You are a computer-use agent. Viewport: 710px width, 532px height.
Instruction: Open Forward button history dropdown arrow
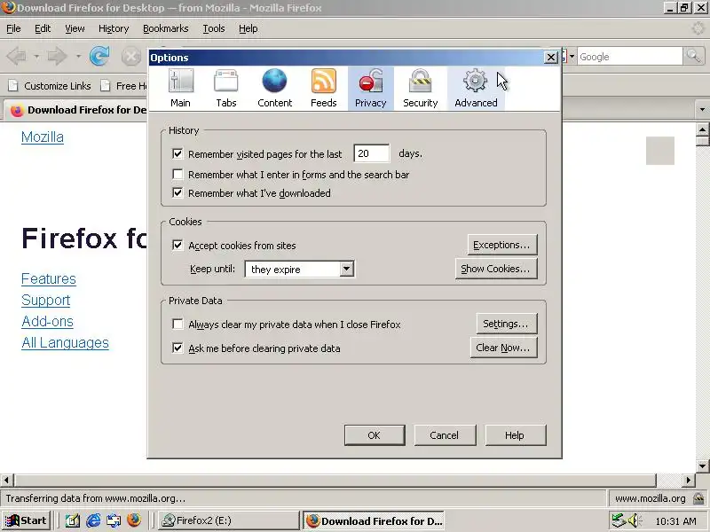click(78, 57)
